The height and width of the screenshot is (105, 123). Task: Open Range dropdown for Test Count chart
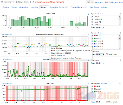pyautogui.click(x=100, y=102)
